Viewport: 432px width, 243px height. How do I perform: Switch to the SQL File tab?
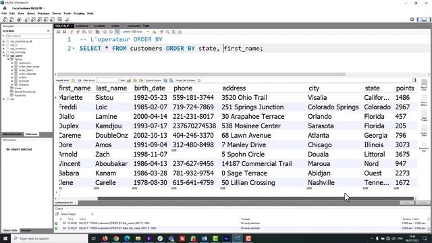click(x=62, y=26)
